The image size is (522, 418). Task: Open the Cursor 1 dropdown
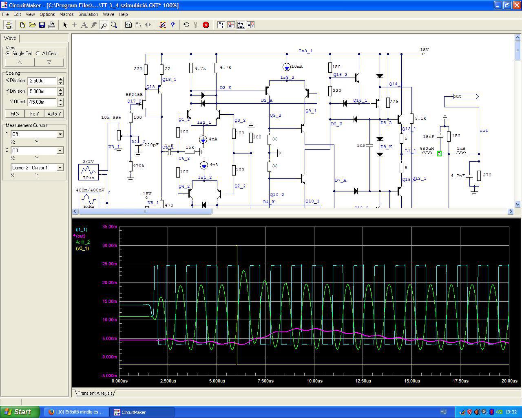click(x=60, y=134)
